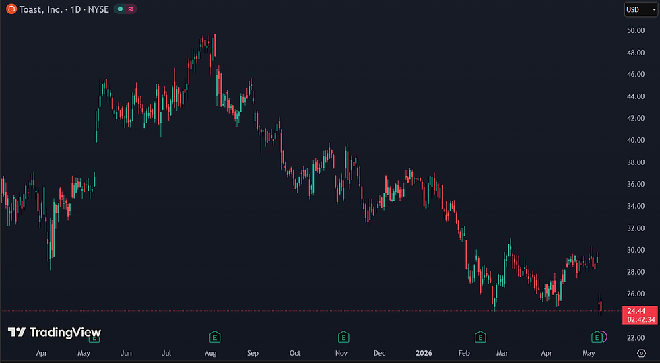Click the 40.00 price axis label
The width and height of the screenshot is (660, 363).
pos(636,140)
